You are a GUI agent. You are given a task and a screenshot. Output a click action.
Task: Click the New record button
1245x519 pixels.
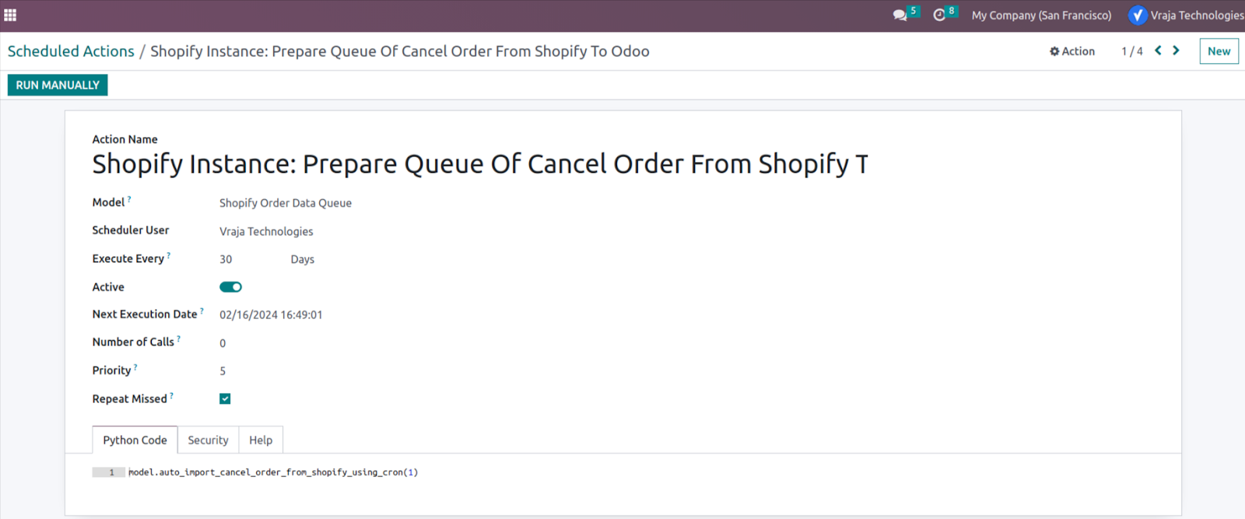[x=1219, y=51]
